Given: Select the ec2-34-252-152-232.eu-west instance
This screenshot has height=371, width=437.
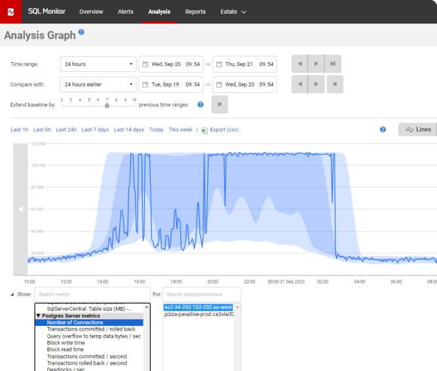Looking at the screenshot, I should click(198, 308).
